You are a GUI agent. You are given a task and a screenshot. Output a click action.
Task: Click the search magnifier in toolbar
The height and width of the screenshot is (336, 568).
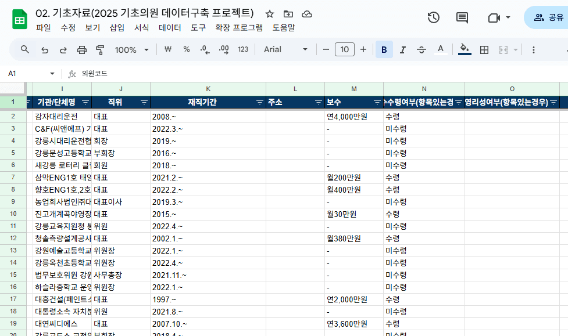coord(25,50)
